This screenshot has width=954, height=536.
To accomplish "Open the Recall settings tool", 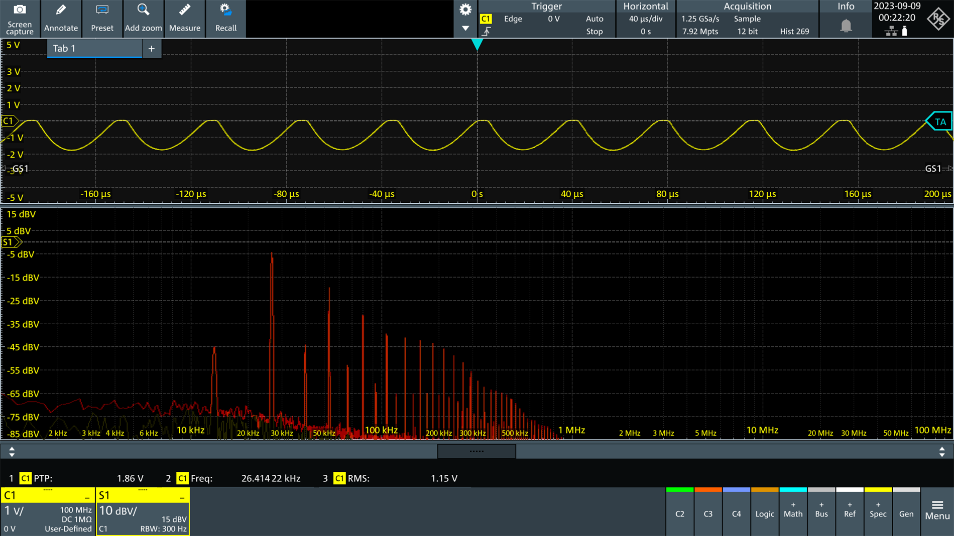I will [x=225, y=19].
